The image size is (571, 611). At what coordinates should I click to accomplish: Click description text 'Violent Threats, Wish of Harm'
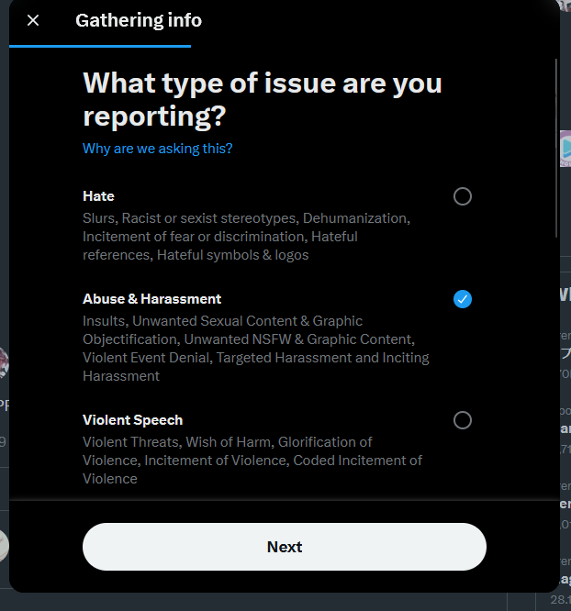coord(252,461)
